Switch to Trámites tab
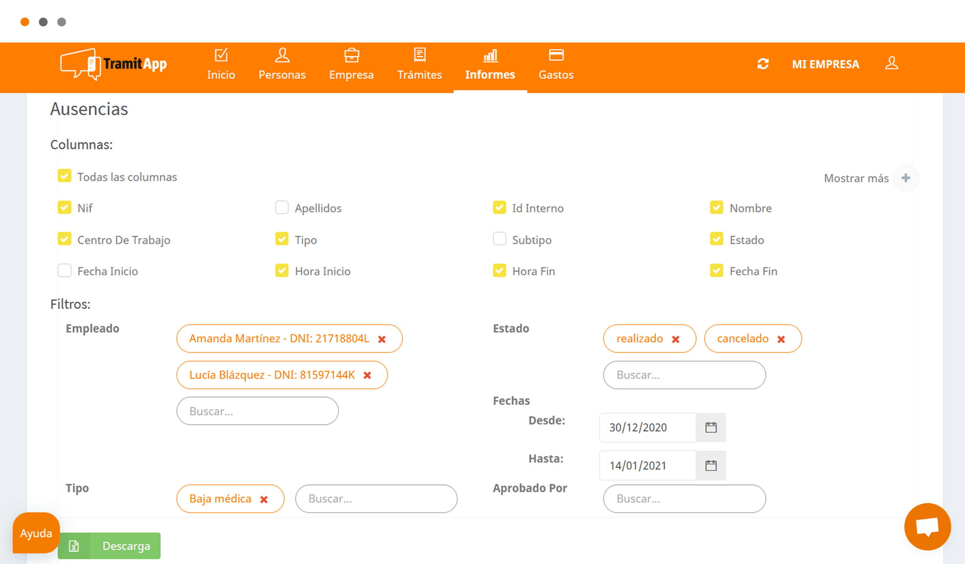 tap(420, 65)
